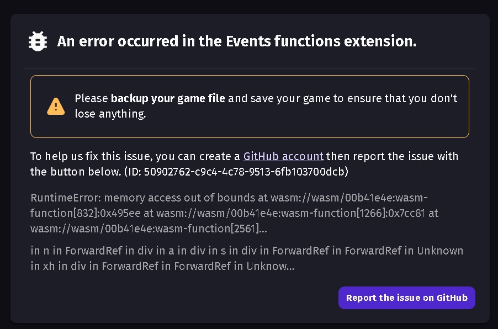Click the truncated 'Unknow...' component stack ending
498x329 pixels.
(271, 266)
